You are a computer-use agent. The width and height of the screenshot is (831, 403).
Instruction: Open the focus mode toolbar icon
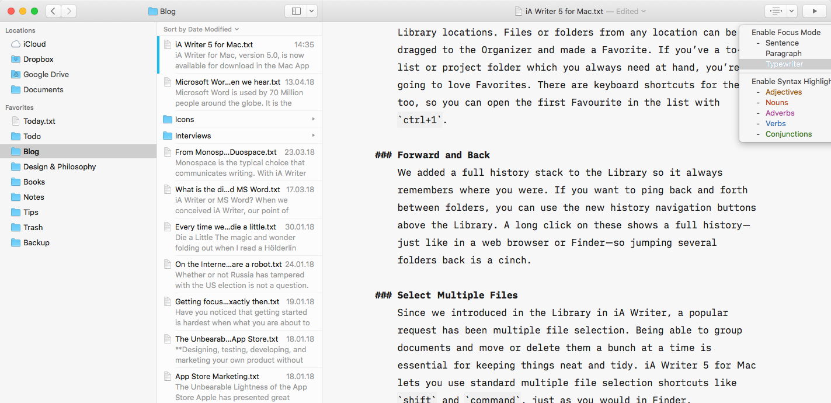(x=776, y=11)
